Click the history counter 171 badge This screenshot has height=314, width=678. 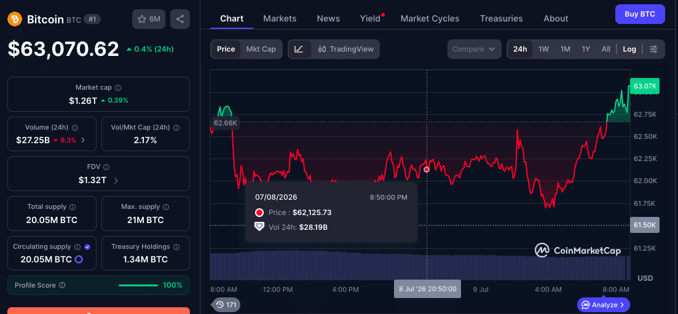[x=226, y=305]
